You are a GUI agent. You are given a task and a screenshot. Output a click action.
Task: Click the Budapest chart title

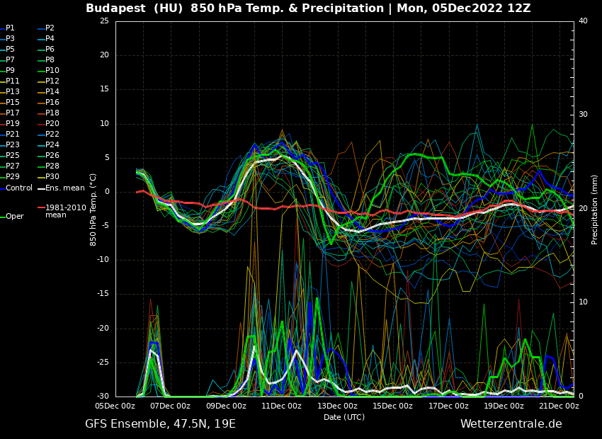coord(308,8)
